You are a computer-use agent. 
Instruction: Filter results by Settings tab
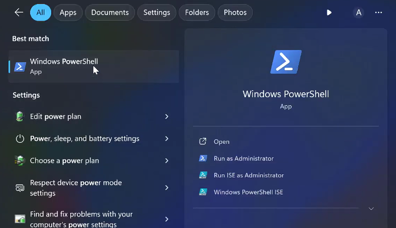tap(157, 13)
